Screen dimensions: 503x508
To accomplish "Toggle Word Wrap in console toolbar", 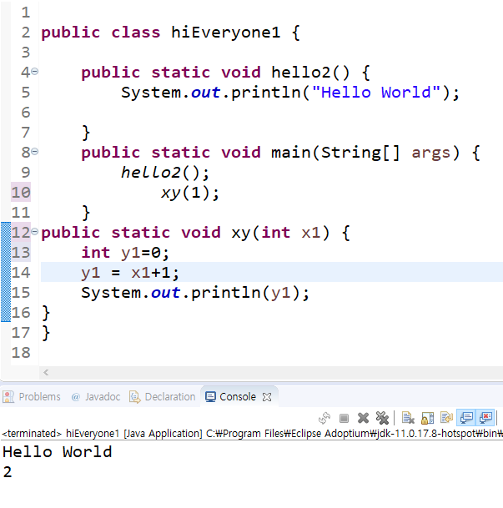I will 446,418.
